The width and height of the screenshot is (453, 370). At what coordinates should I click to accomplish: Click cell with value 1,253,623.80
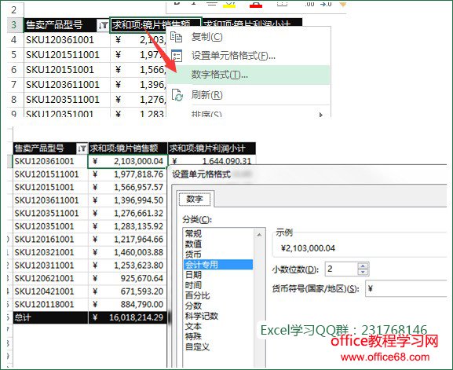pos(127,266)
